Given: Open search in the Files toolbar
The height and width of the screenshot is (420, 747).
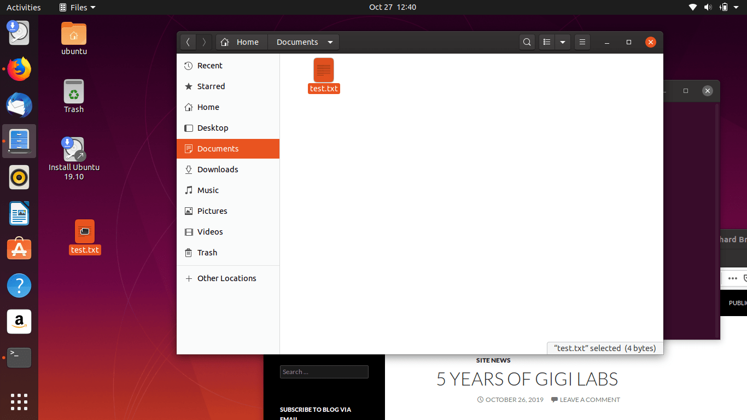Looking at the screenshot, I should coord(527,42).
